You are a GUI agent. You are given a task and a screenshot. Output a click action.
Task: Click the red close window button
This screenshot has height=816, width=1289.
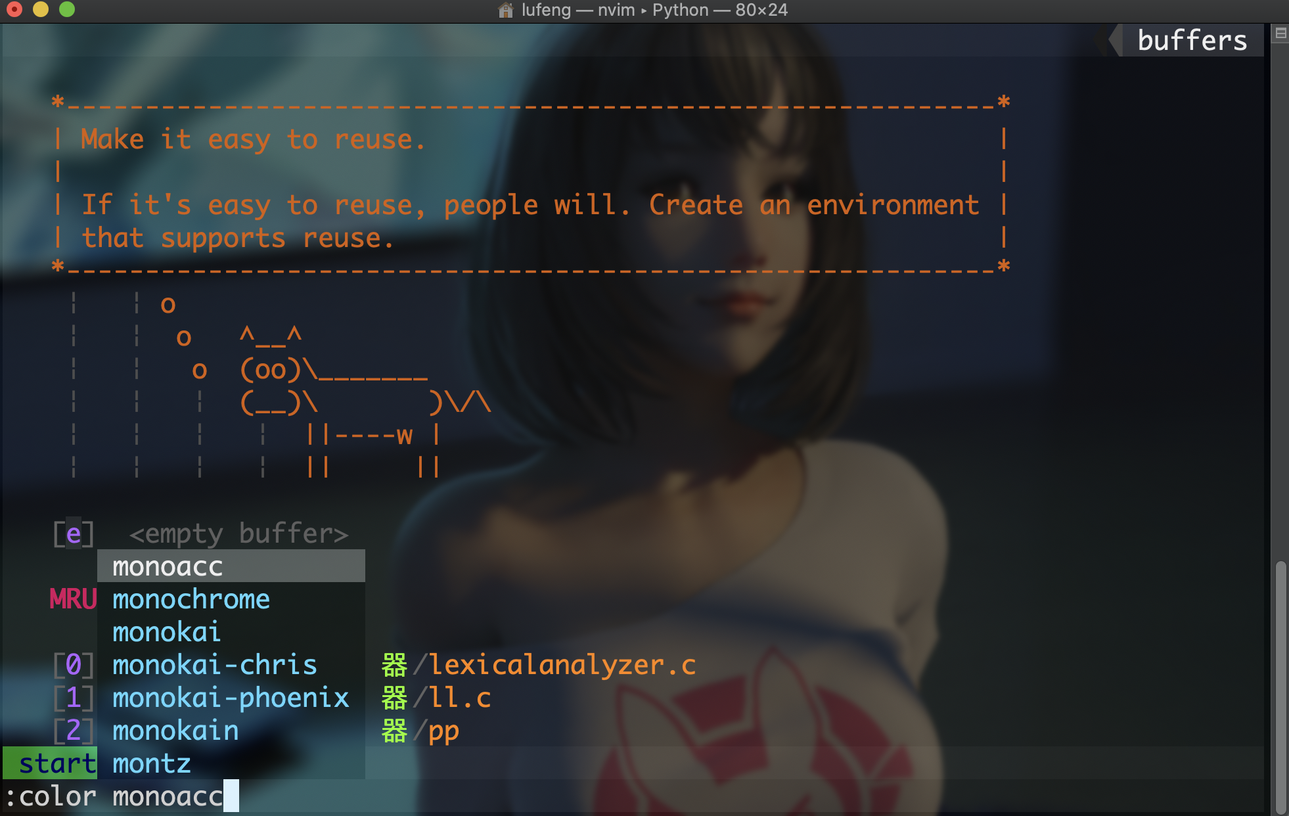coord(14,9)
